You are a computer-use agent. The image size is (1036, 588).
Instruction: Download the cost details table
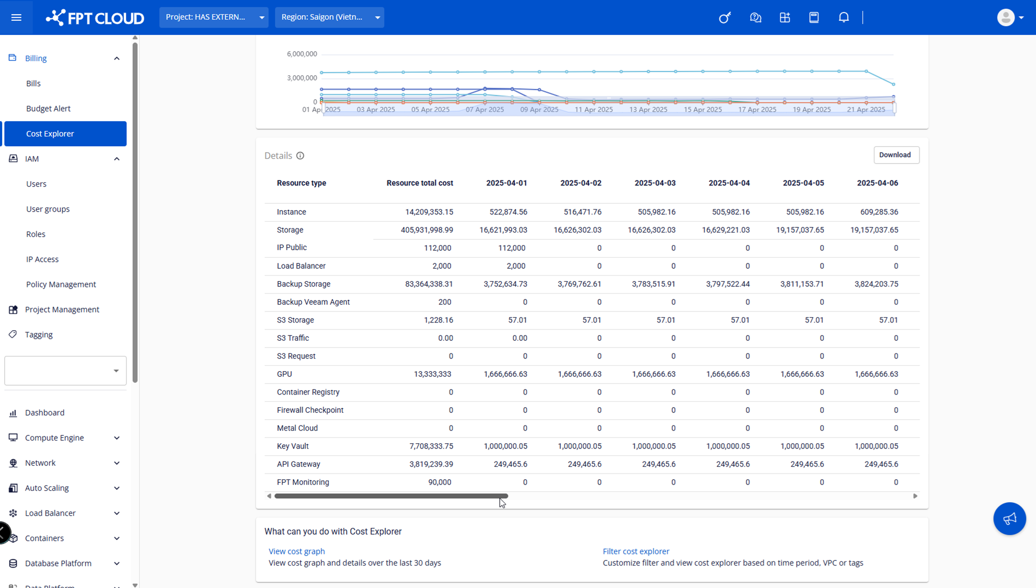click(x=895, y=155)
